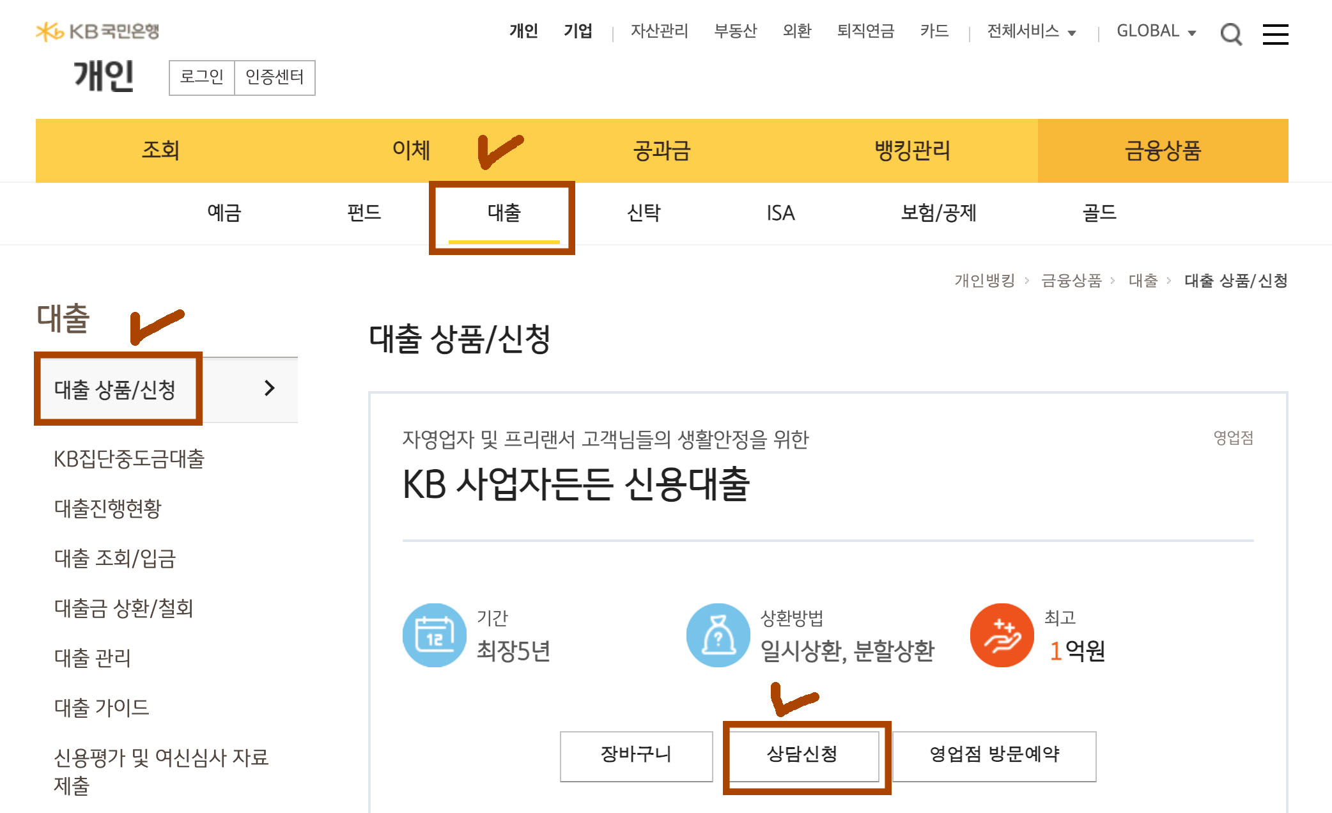Open the 조회 main menu
Viewport: 1332px width, 813px height.
click(160, 150)
